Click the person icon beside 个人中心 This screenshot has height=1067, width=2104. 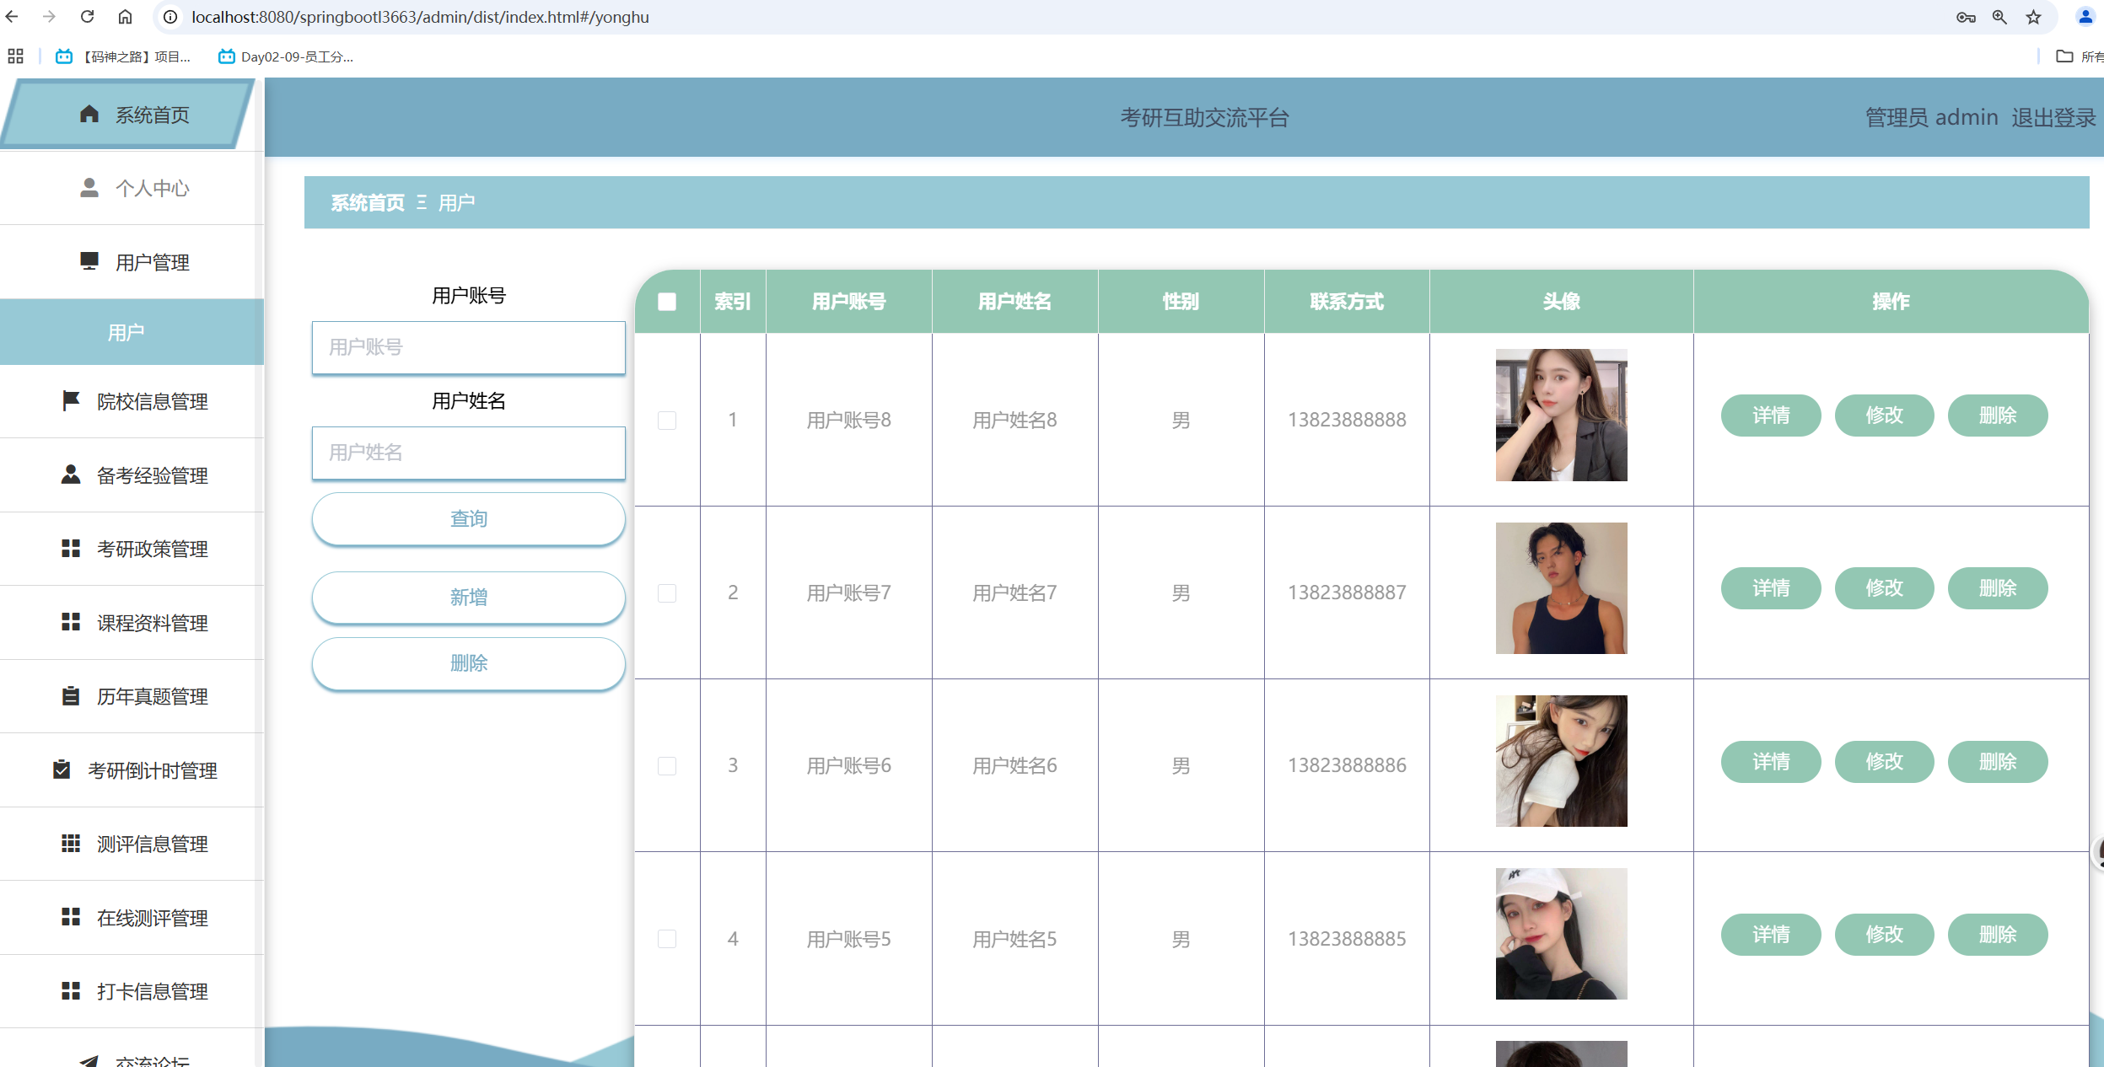(x=89, y=187)
